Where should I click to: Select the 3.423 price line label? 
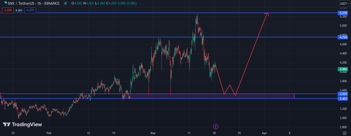pyautogui.click(x=343, y=99)
